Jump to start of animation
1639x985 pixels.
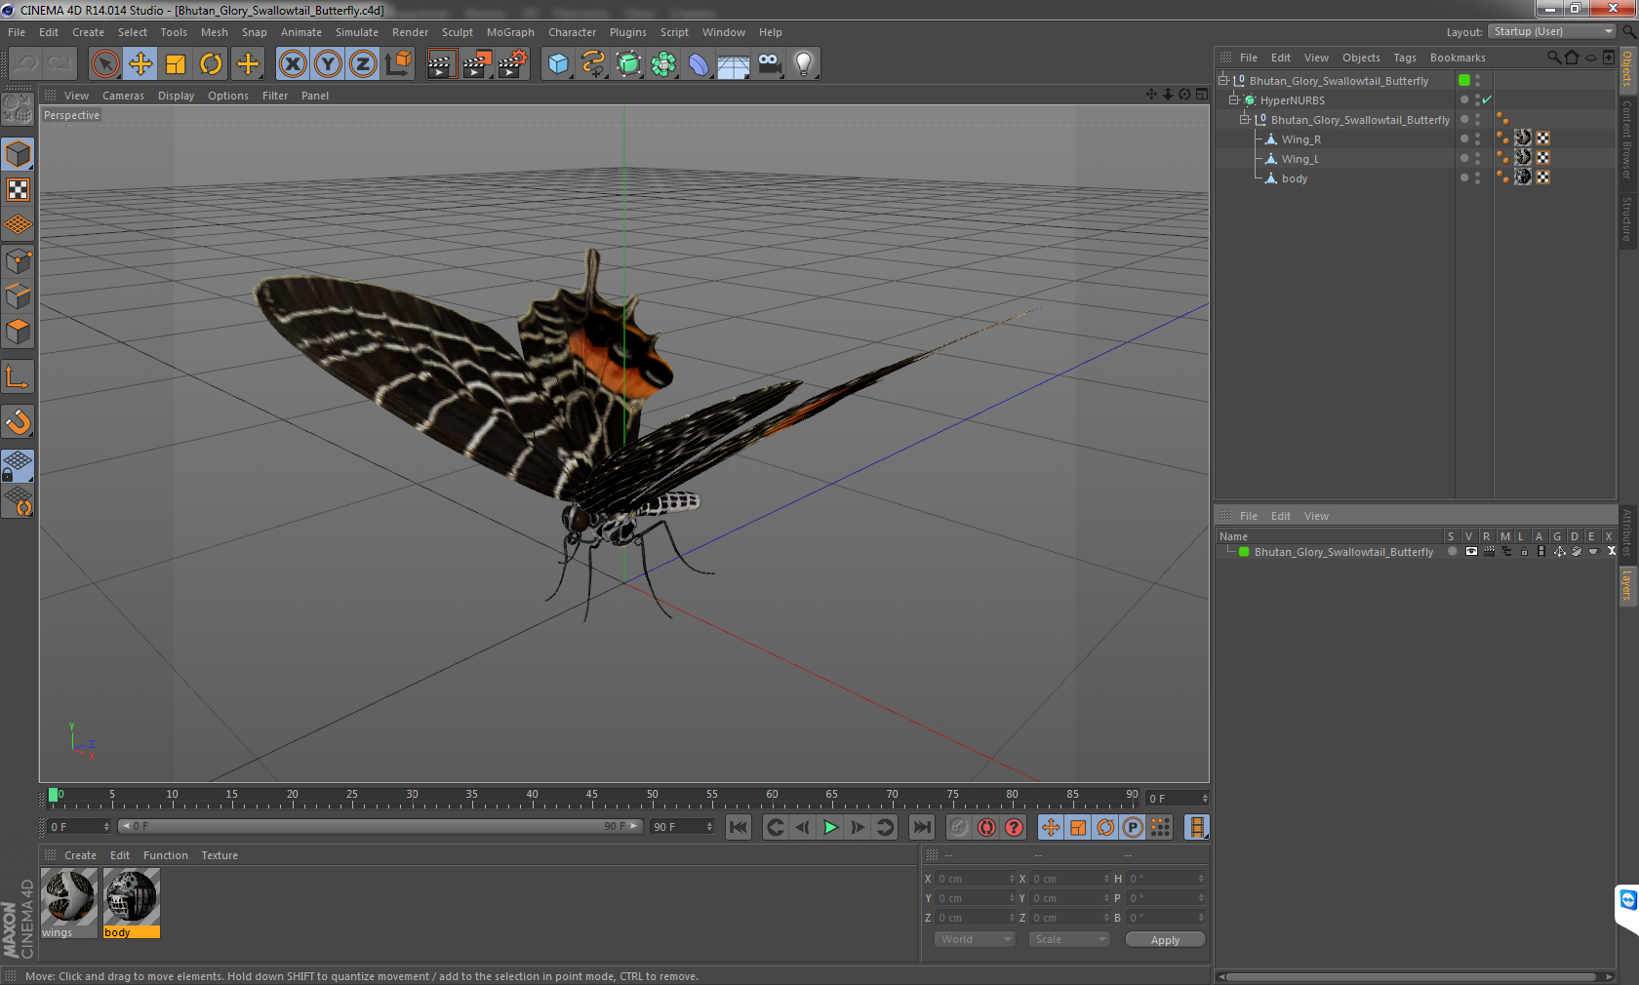(739, 827)
